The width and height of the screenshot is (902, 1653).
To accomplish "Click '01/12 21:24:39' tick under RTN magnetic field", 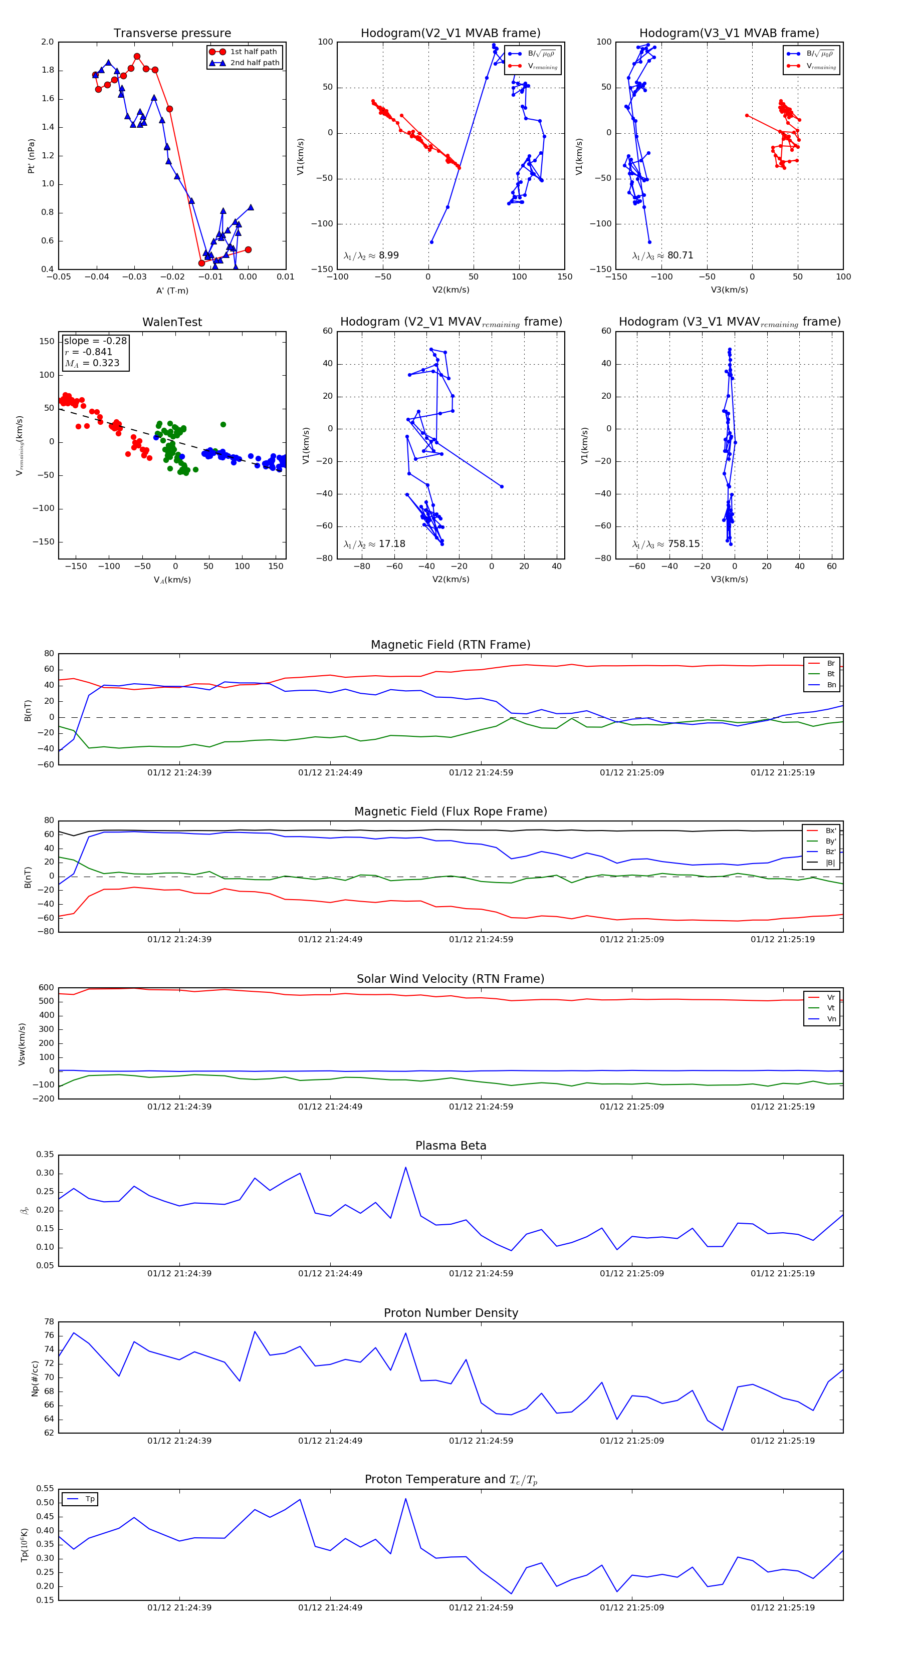I will tap(179, 772).
